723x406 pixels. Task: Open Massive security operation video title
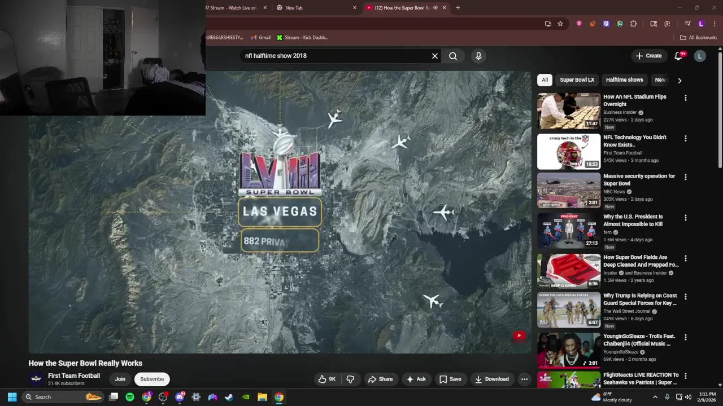(639, 180)
